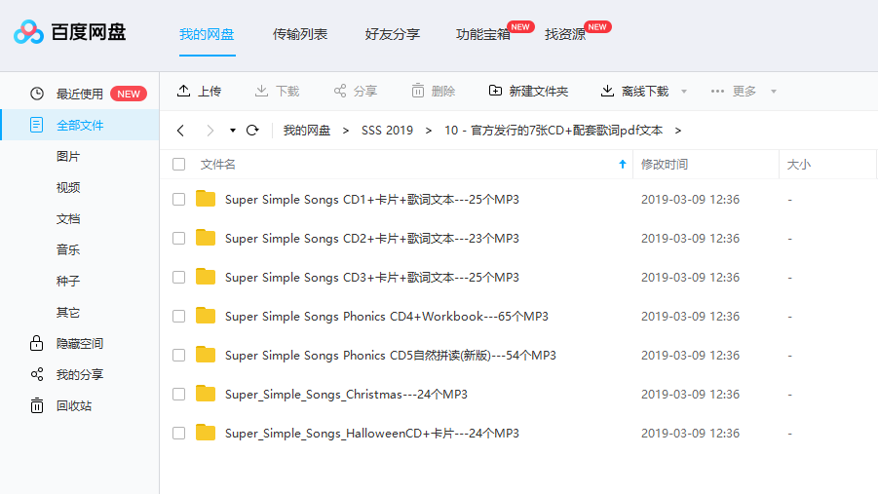Click the offline download icon
Image resolution: width=878 pixels, height=494 pixels.
[x=607, y=91]
